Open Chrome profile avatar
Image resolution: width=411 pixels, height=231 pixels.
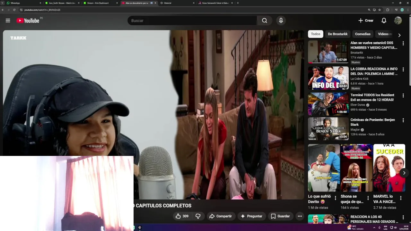402,10
